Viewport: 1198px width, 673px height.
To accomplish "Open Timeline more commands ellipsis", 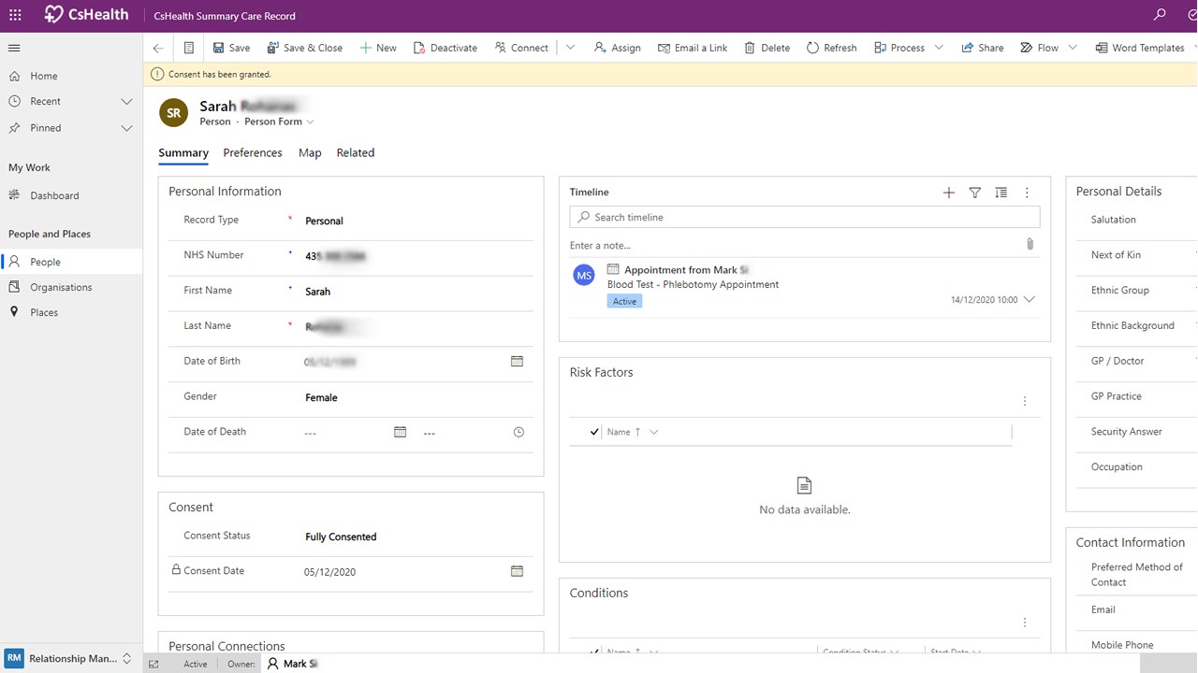I will pyautogui.click(x=1027, y=193).
